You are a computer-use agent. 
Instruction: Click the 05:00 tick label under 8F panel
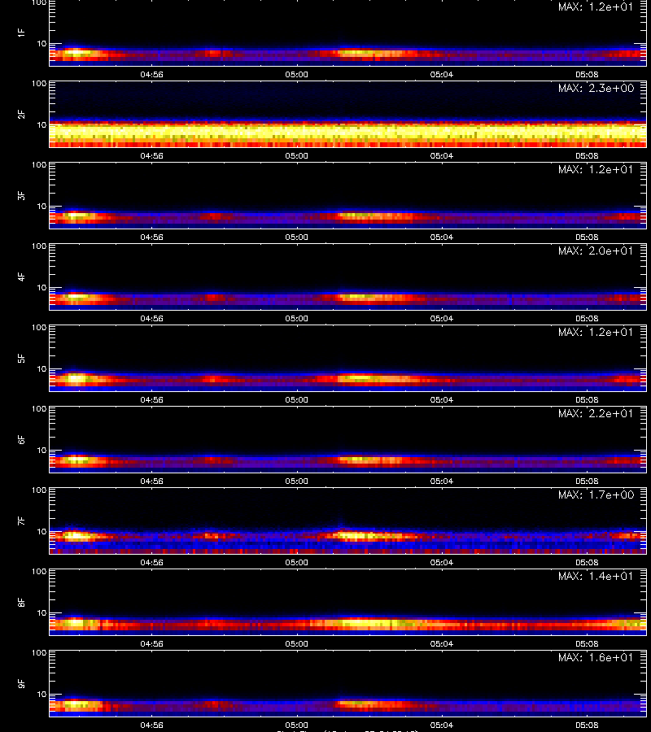point(296,643)
